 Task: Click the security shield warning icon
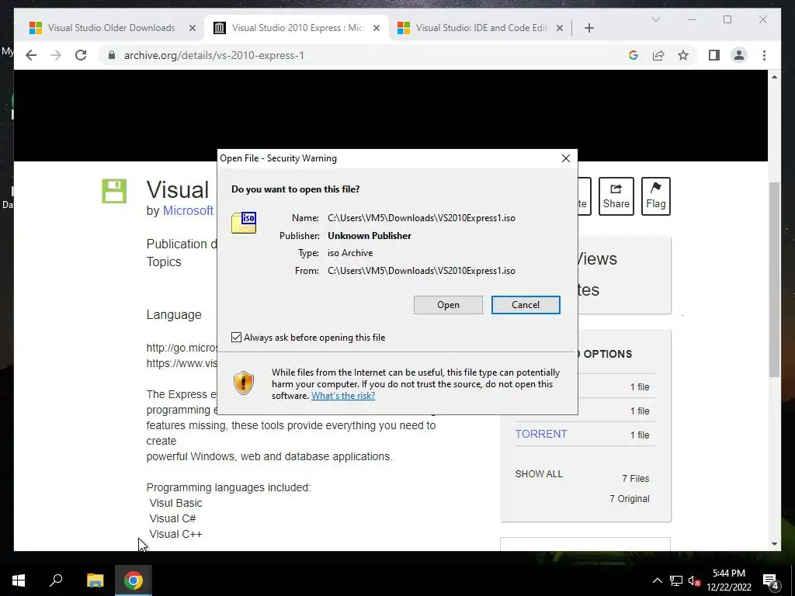[243, 383]
